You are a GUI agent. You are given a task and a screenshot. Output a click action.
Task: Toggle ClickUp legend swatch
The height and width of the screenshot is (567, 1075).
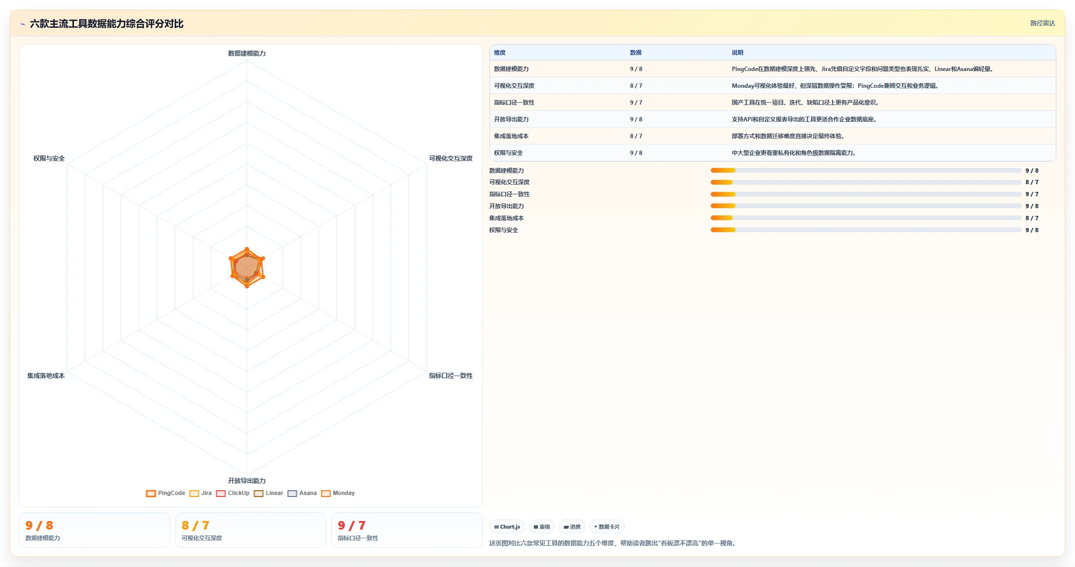point(221,493)
